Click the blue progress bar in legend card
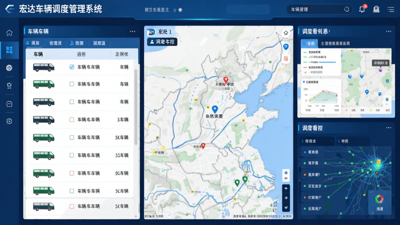Viewport: 400px width, 225px height. [x=327, y=62]
